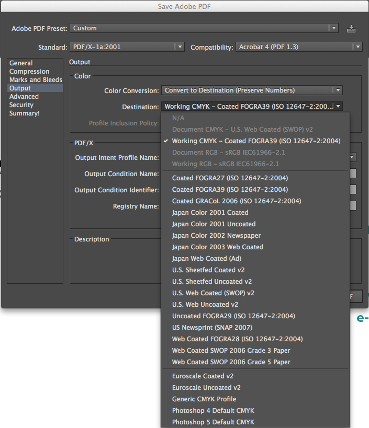Screen dimensions: 369x428
Task: Open the Output Intent Profile Name dropdown arrow
Action: click(x=353, y=157)
